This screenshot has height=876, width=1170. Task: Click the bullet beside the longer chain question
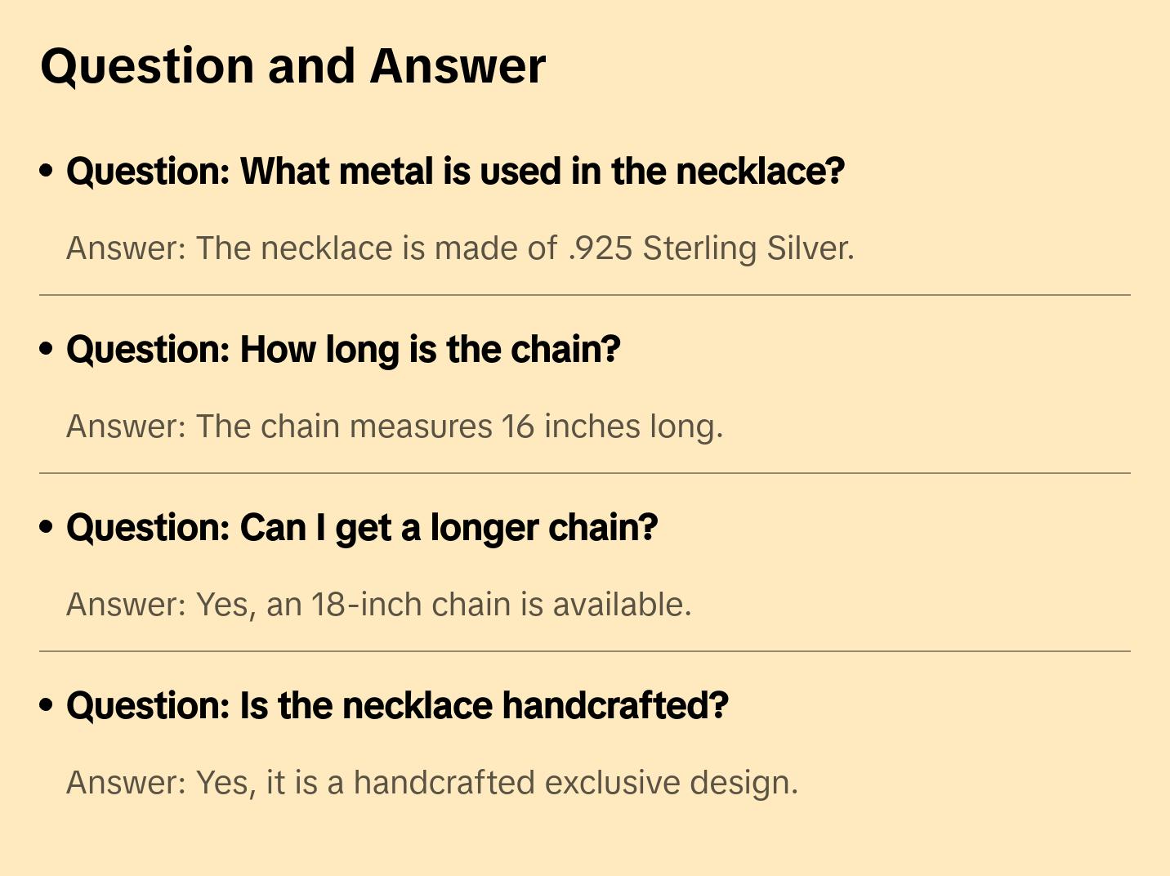pyautogui.click(x=47, y=527)
